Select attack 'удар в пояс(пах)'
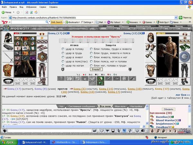The width and height of the screenshot is (193, 145). click(63, 62)
